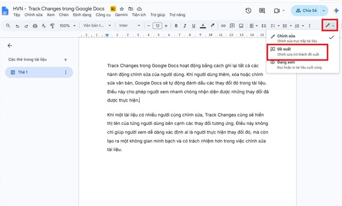
Task: Apply italic formatting
Action: click(185, 26)
